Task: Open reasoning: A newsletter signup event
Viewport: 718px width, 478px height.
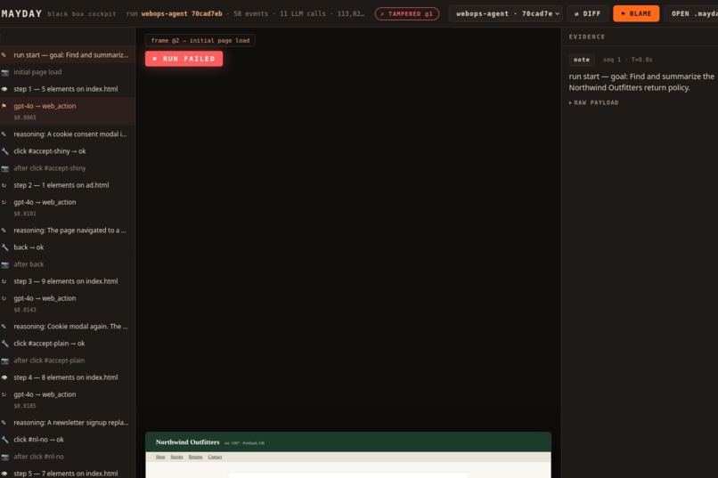Action: coord(68,423)
